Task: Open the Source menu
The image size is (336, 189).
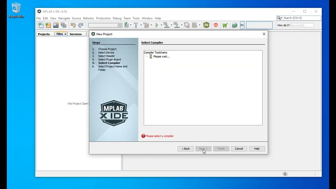Action: click(x=76, y=18)
